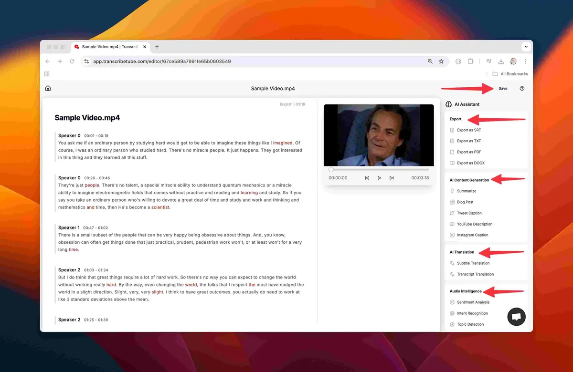The width and height of the screenshot is (573, 372).
Task: Click the URL address bar
Action: click(258, 61)
